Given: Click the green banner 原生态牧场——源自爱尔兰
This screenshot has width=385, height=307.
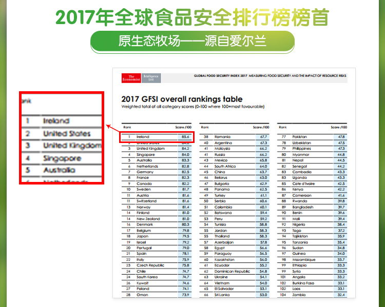Looking at the screenshot, I should pos(192,41).
